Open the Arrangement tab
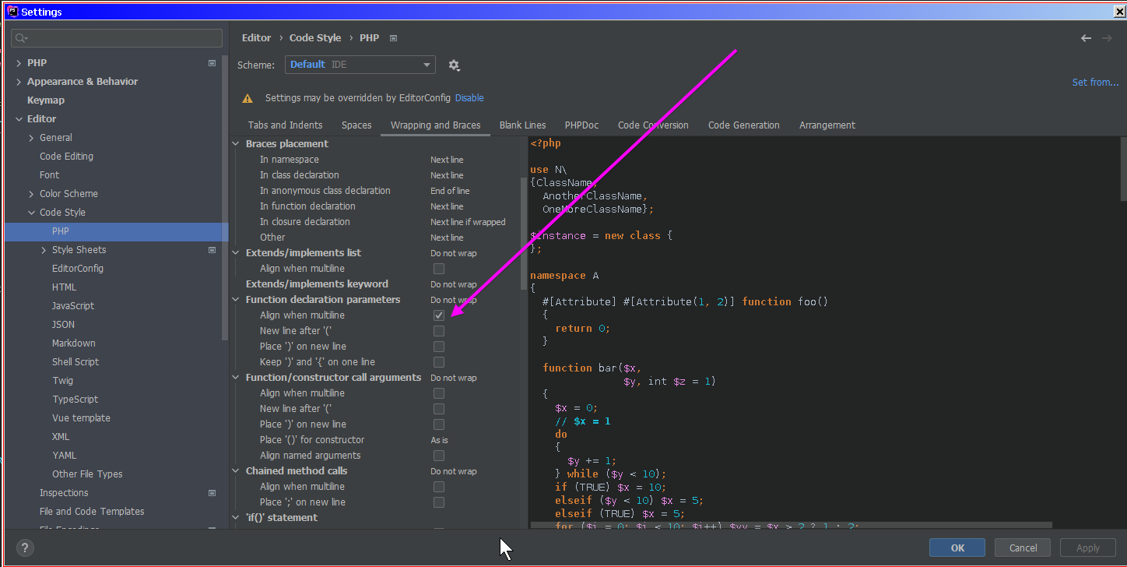The height and width of the screenshot is (567, 1127). coord(827,125)
